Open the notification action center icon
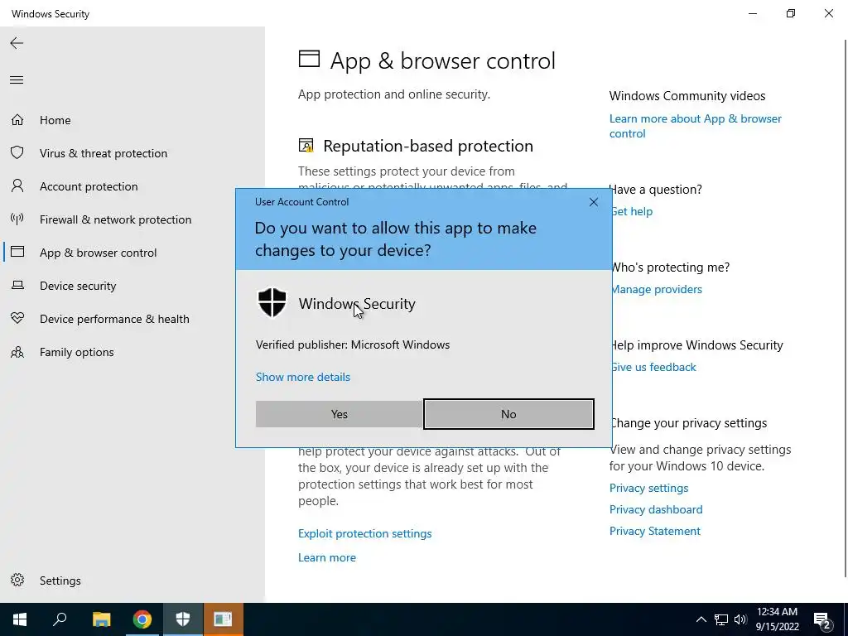This screenshot has height=636, width=848. point(822,620)
